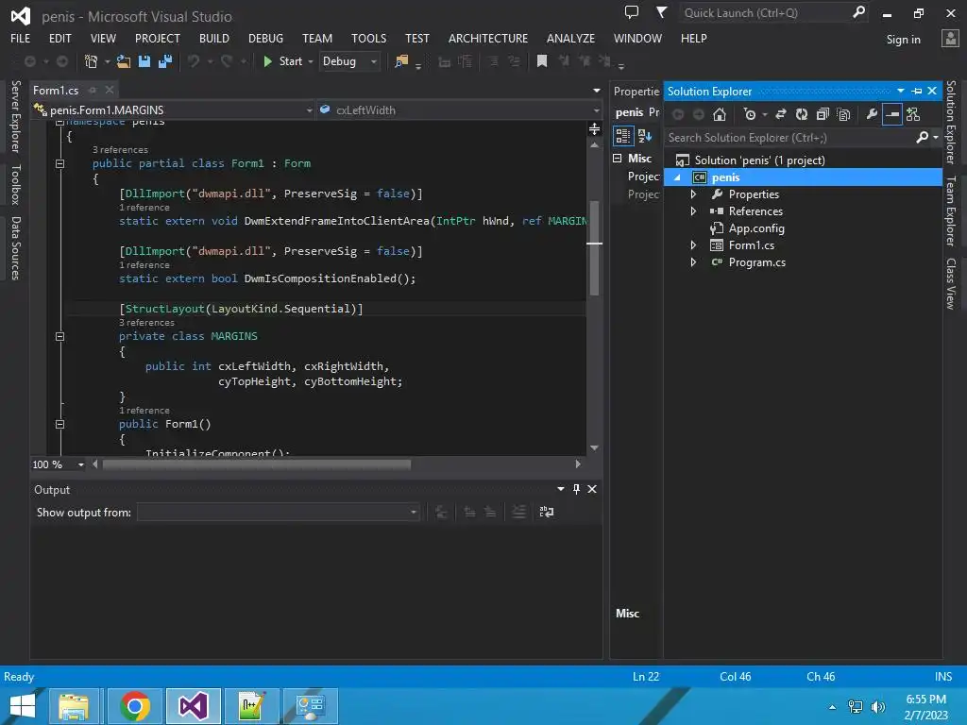Click the Find in Files toolbar icon
This screenshot has width=967, height=725.
click(401, 61)
